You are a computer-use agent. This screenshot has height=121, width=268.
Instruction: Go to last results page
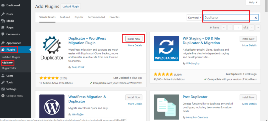(x=258, y=27)
